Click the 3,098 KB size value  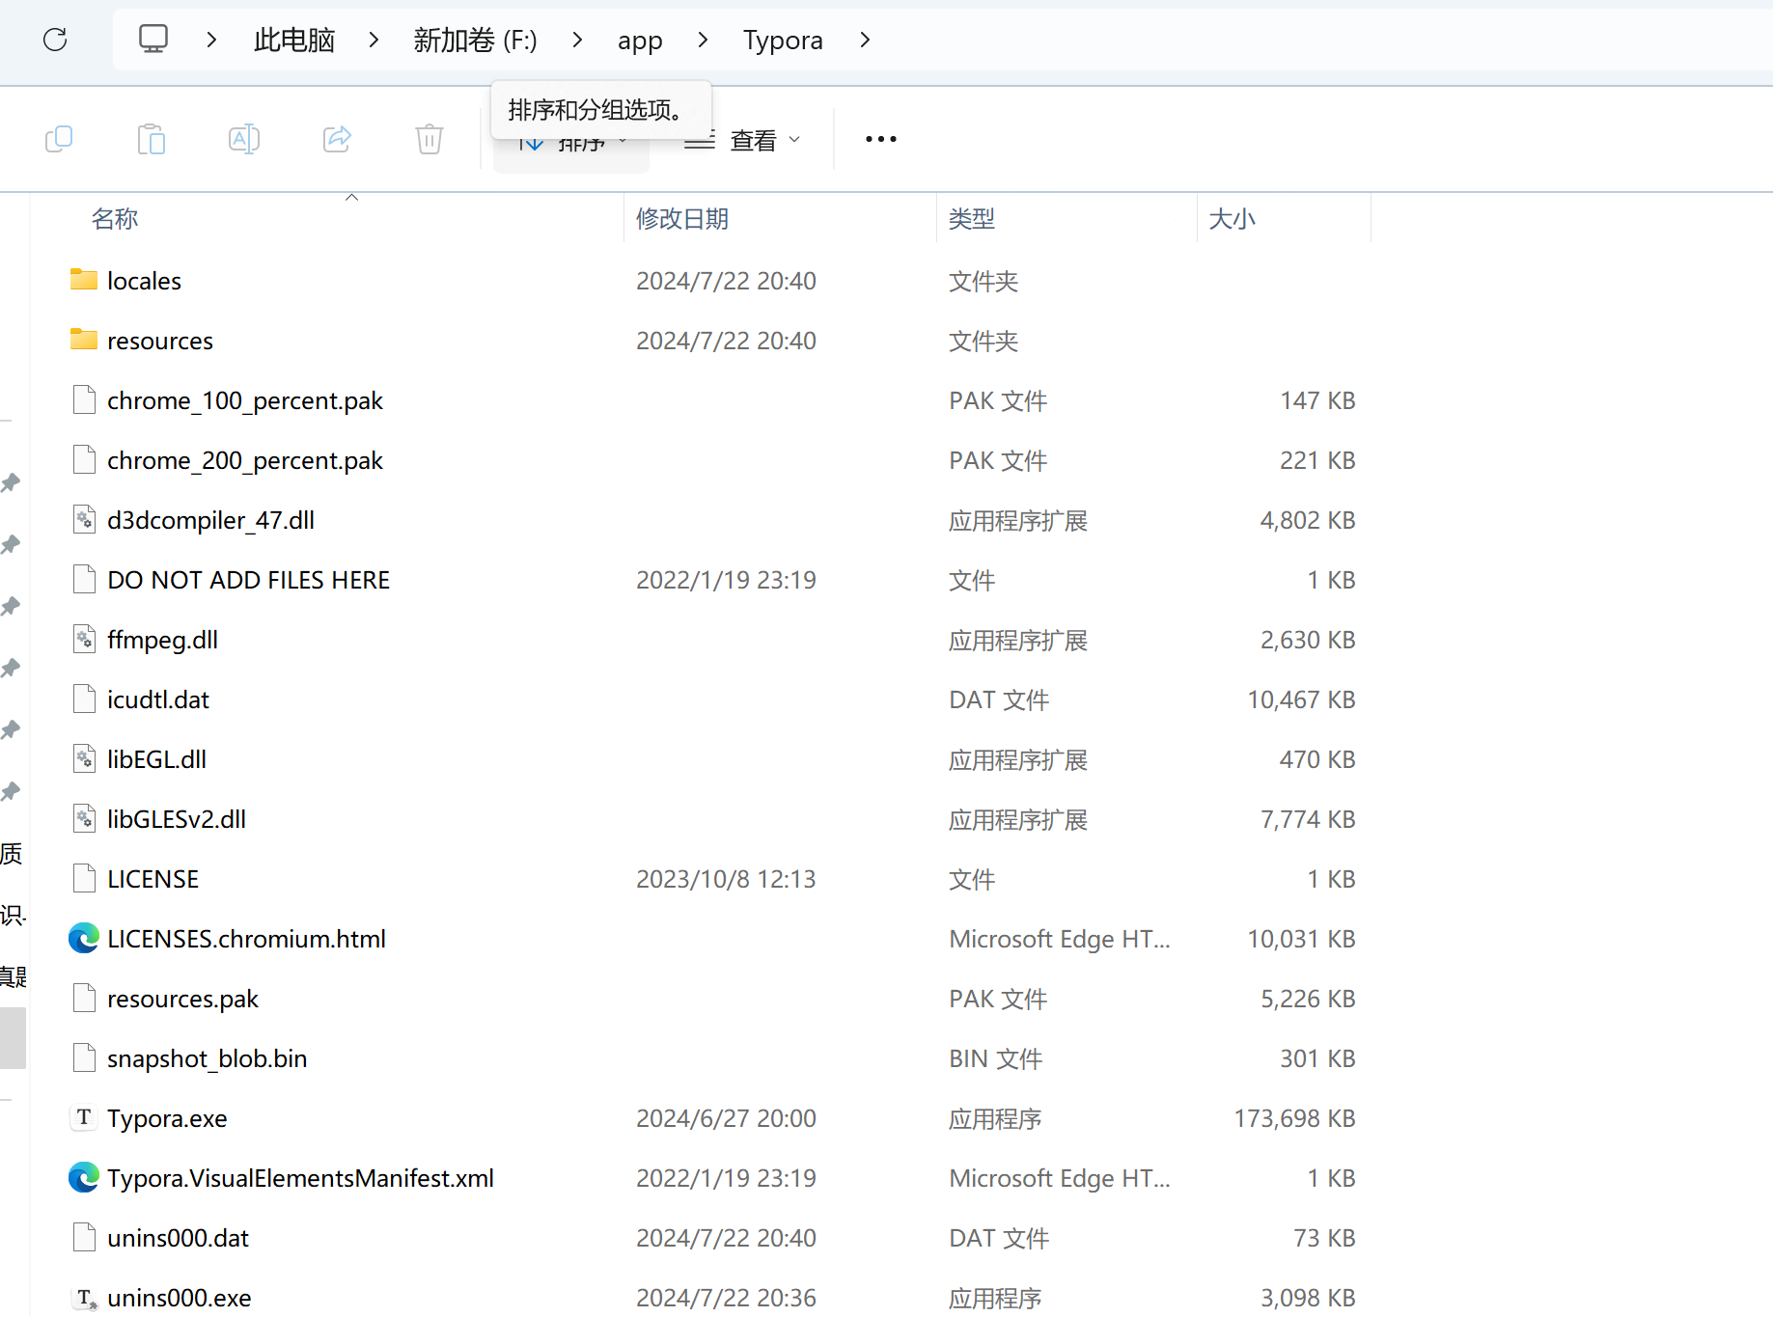1308,1298
